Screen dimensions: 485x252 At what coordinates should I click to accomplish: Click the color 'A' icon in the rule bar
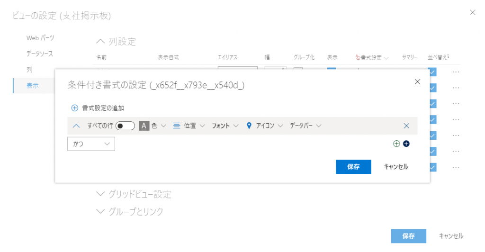coord(144,126)
